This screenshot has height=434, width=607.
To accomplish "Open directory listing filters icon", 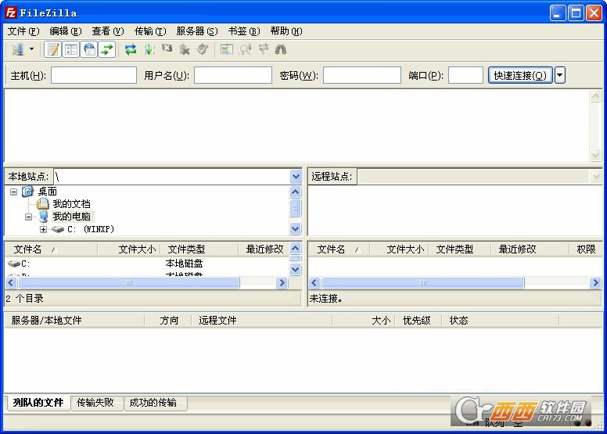I will (x=227, y=49).
